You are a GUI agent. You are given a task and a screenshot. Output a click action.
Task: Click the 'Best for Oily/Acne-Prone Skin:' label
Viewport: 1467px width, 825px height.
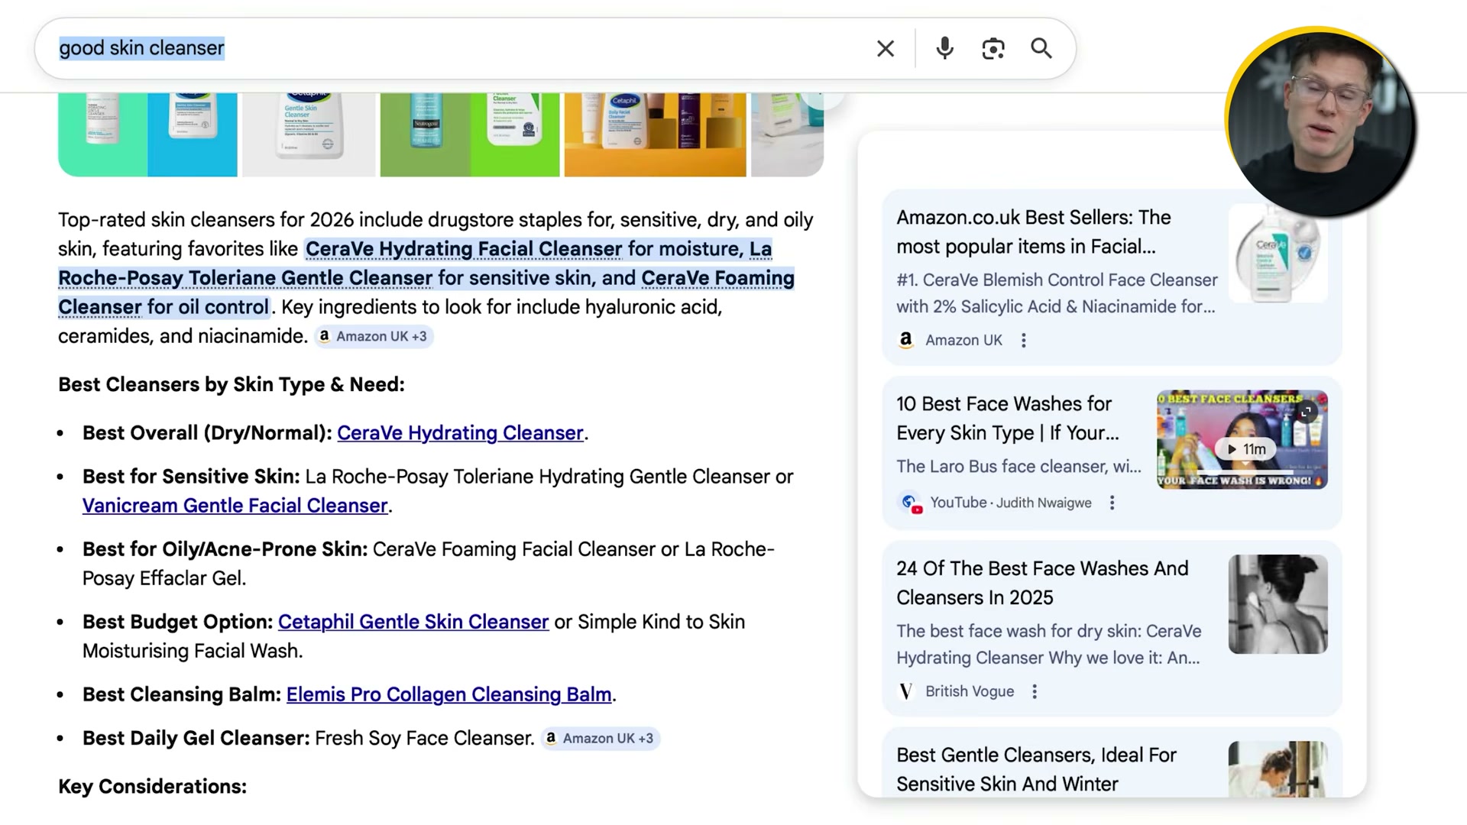pos(225,549)
